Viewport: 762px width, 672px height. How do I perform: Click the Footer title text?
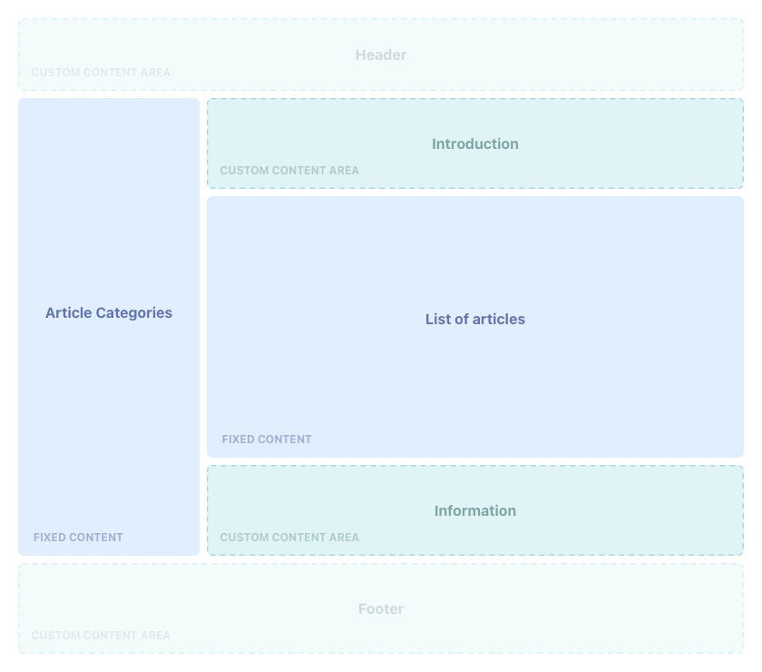(381, 608)
